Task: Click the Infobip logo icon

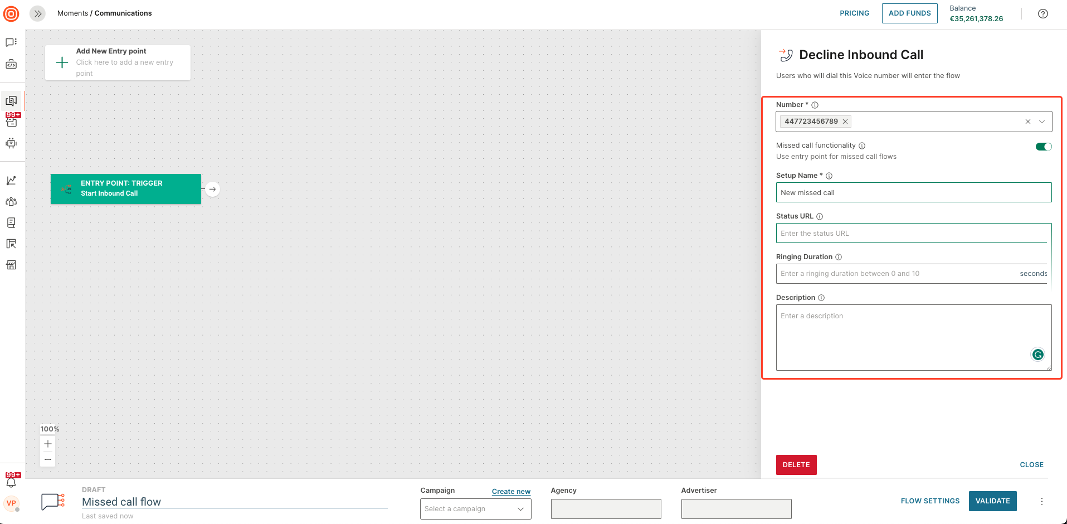Action: click(11, 14)
